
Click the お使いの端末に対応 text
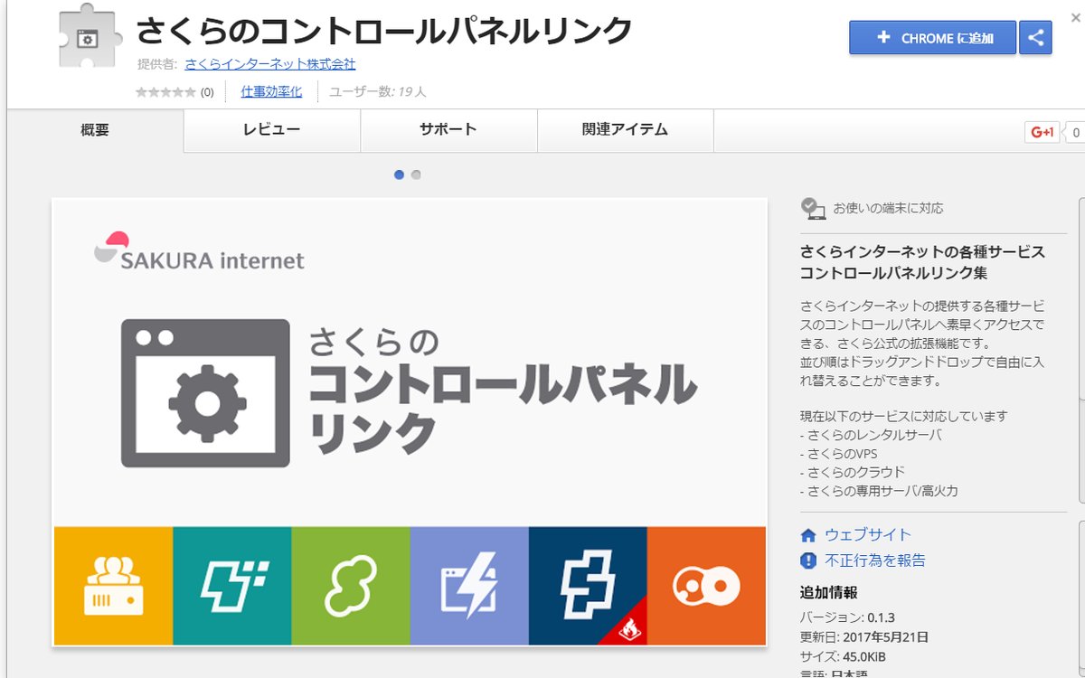(x=888, y=208)
